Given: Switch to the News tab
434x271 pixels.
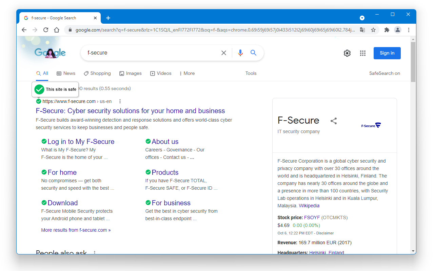Looking at the screenshot, I should point(66,74).
